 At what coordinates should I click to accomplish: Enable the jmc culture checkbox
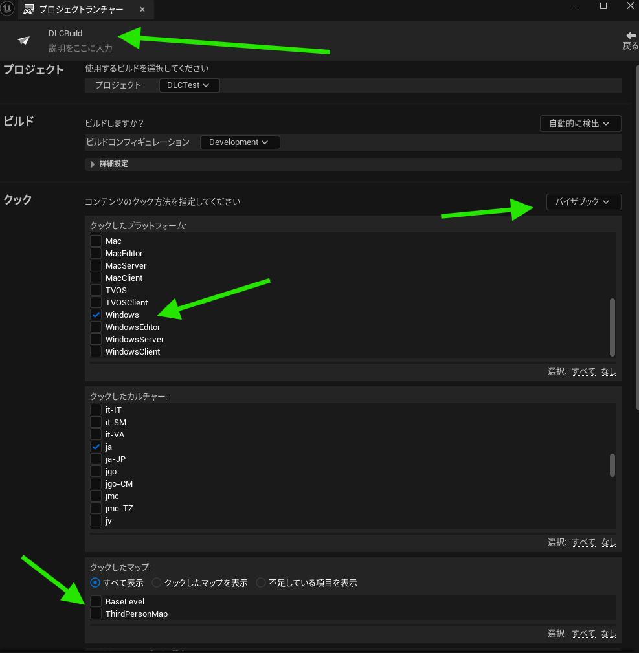96,496
